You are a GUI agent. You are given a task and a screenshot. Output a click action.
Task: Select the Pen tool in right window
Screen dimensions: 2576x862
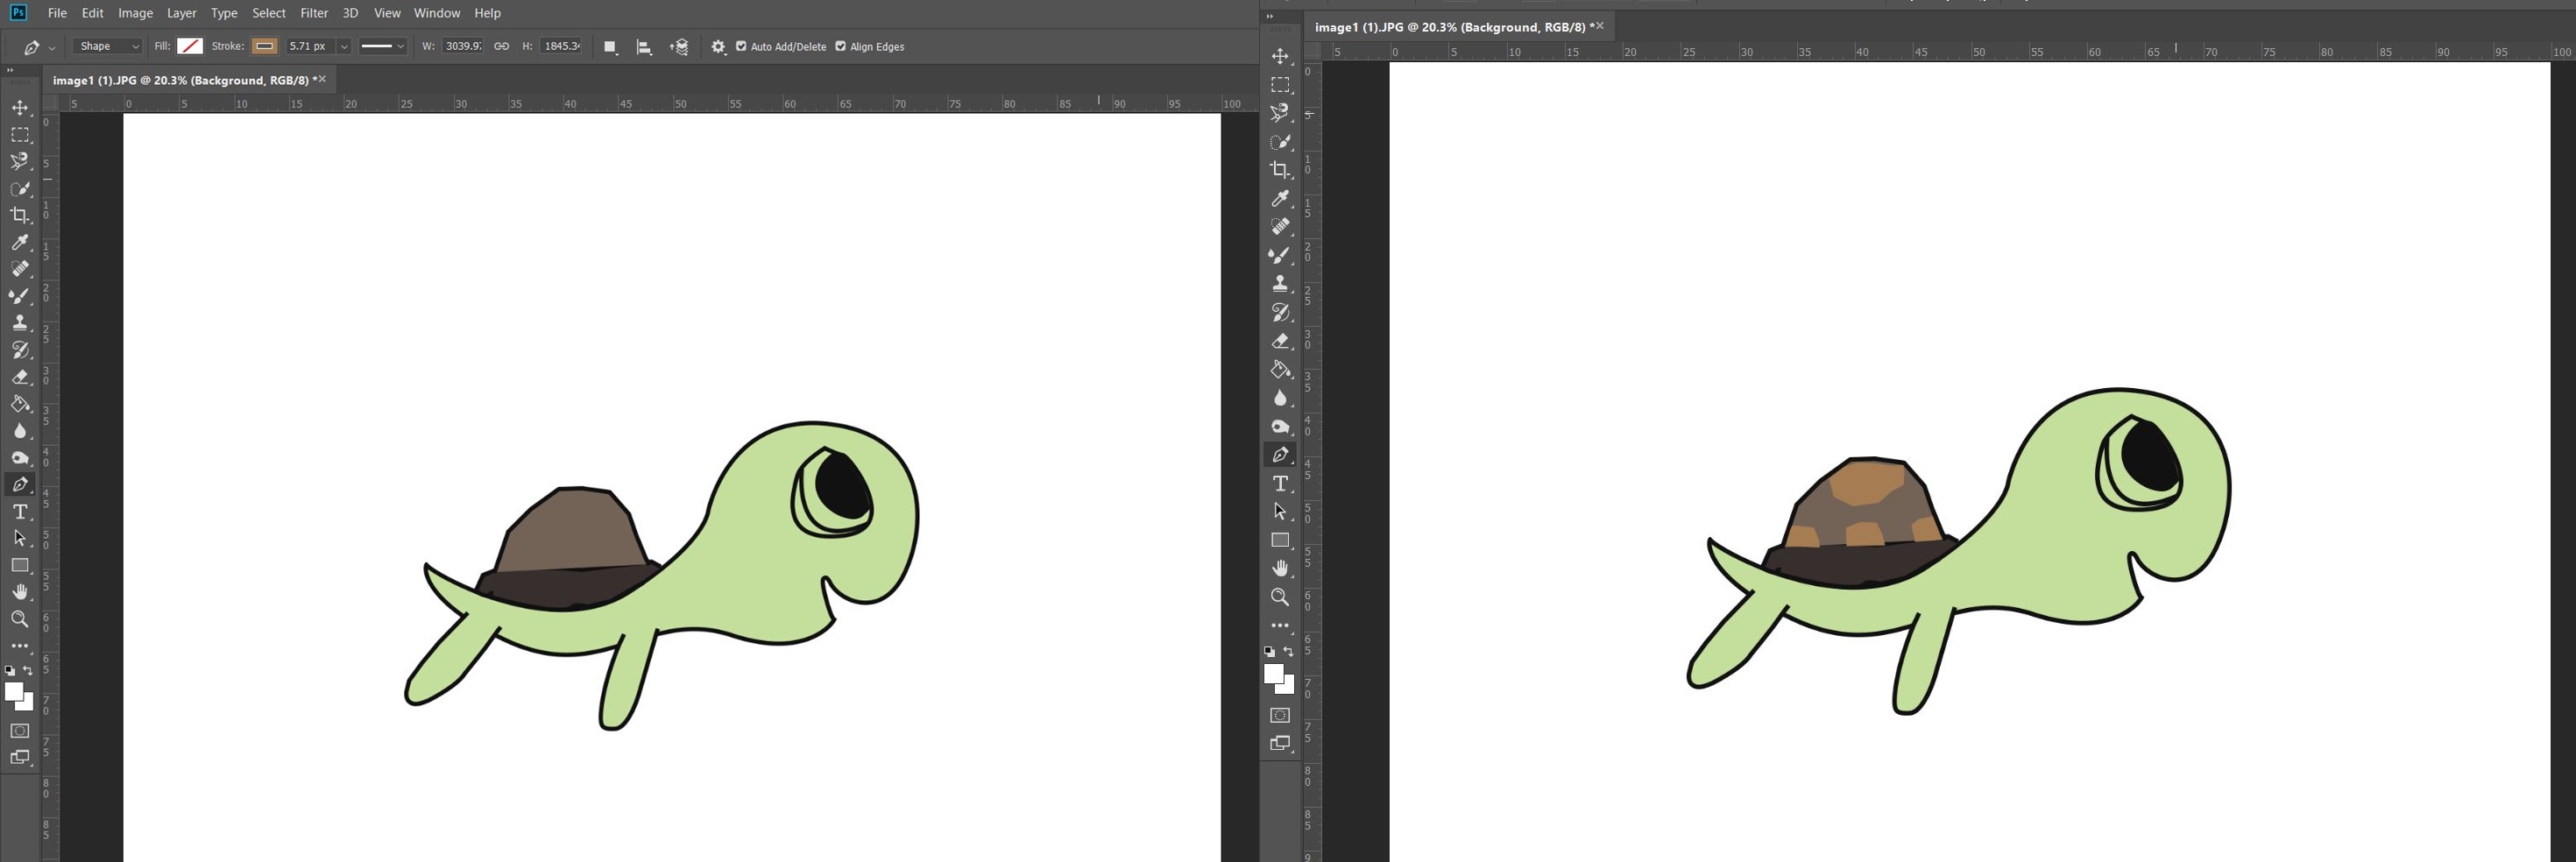(1280, 455)
